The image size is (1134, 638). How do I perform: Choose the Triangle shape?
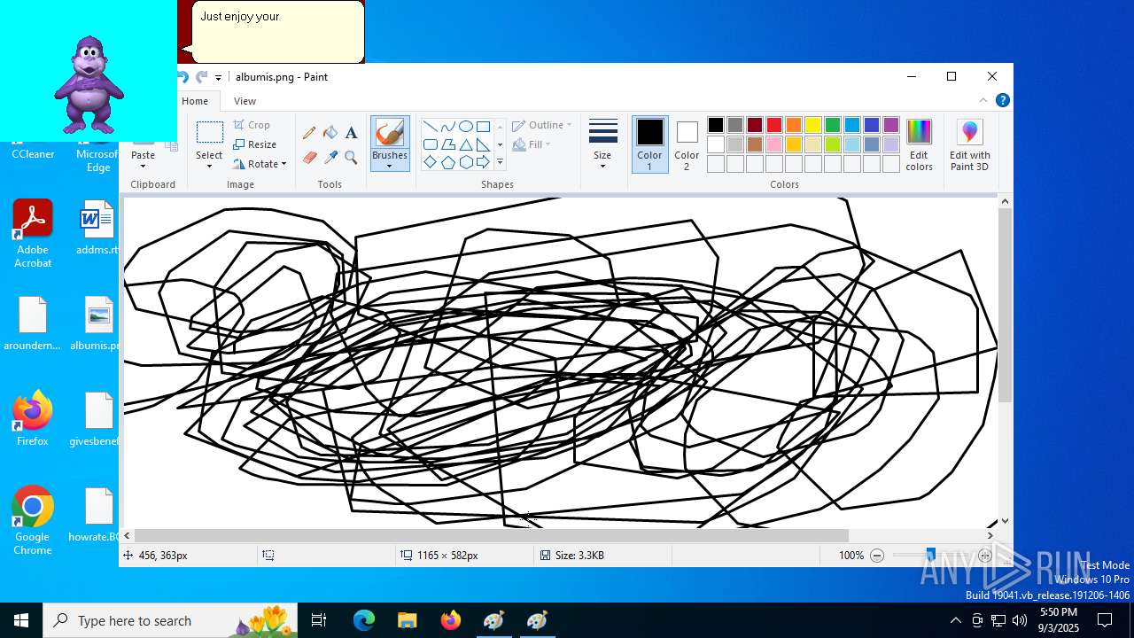(465, 144)
